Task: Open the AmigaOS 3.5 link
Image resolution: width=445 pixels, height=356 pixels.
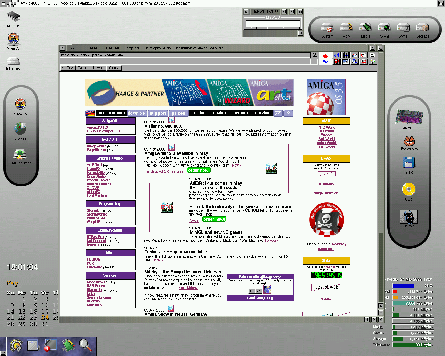Action: tap(97, 127)
